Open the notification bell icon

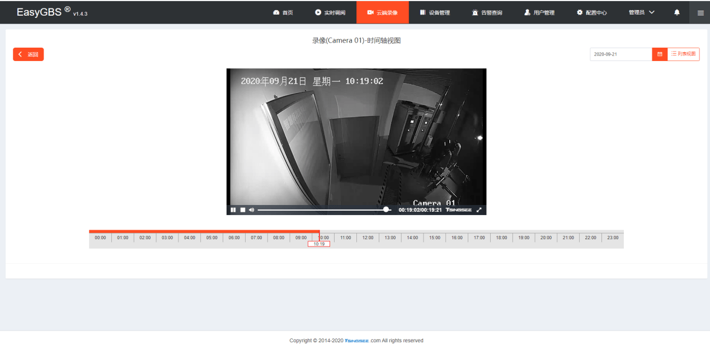point(676,12)
